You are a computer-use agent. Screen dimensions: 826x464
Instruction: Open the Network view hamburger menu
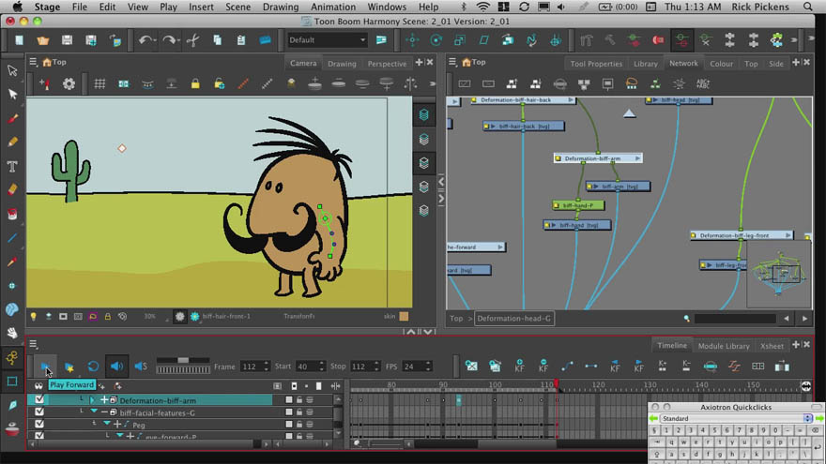click(452, 62)
